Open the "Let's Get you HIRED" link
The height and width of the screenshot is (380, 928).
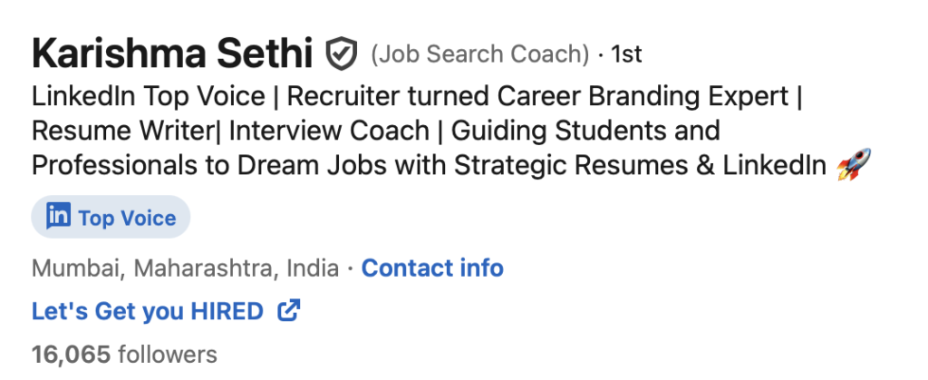click(147, 311)
